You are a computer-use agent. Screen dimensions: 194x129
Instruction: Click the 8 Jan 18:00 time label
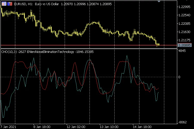click(42, 127)
